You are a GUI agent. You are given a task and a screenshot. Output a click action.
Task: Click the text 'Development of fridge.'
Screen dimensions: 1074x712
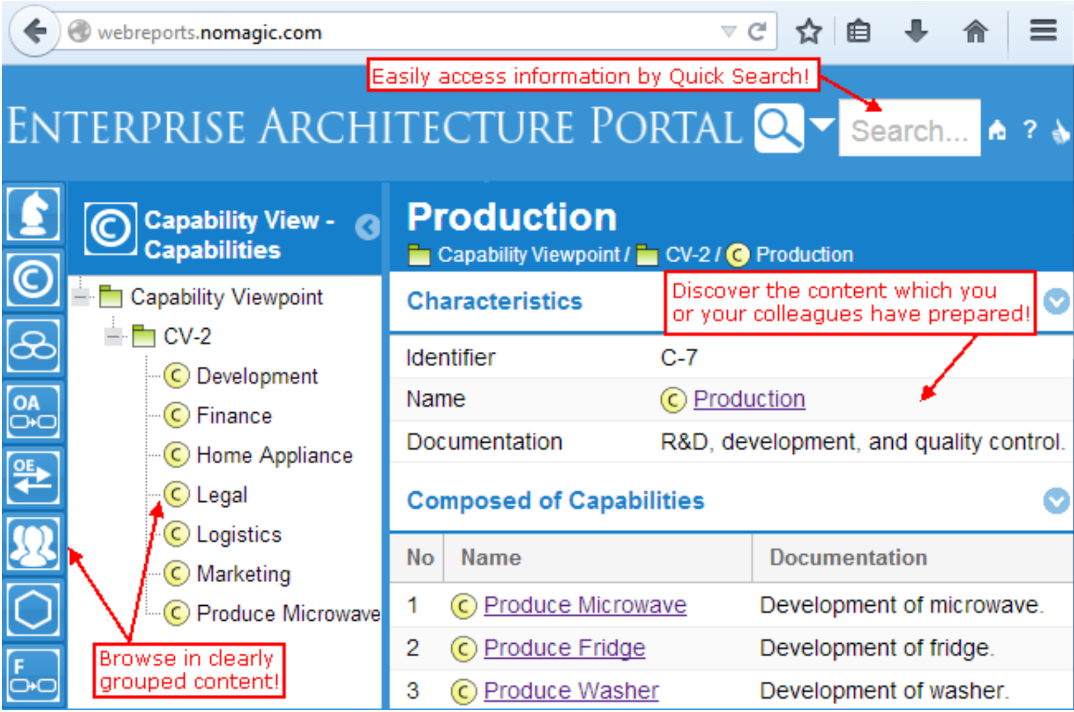coord(877,648)
